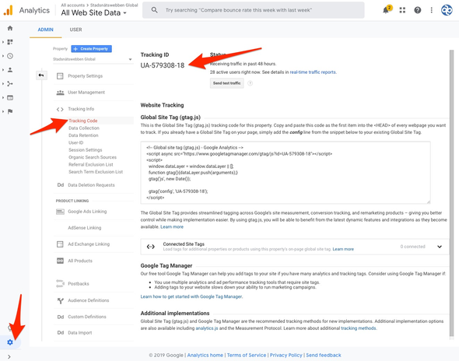Open the Help question mark icon
459x361 pixels.
pyautogui.click(x=418, y=10)
